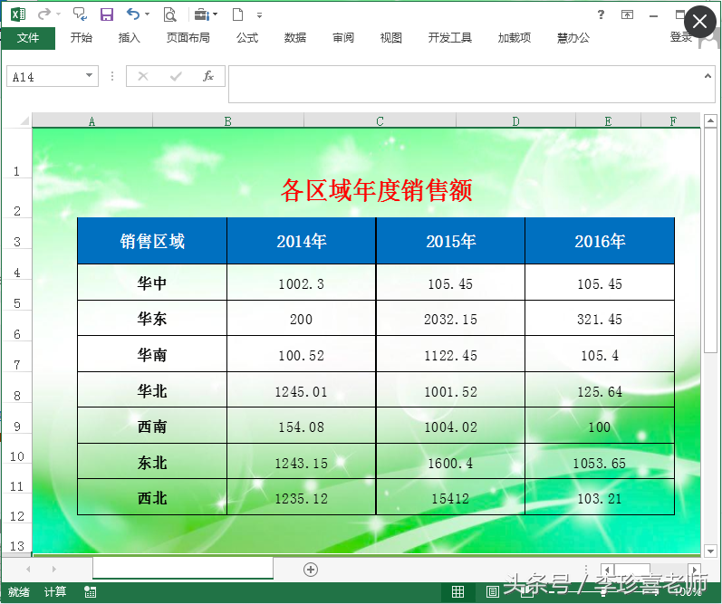Expand the Name Box dropdown arrow

90,75
